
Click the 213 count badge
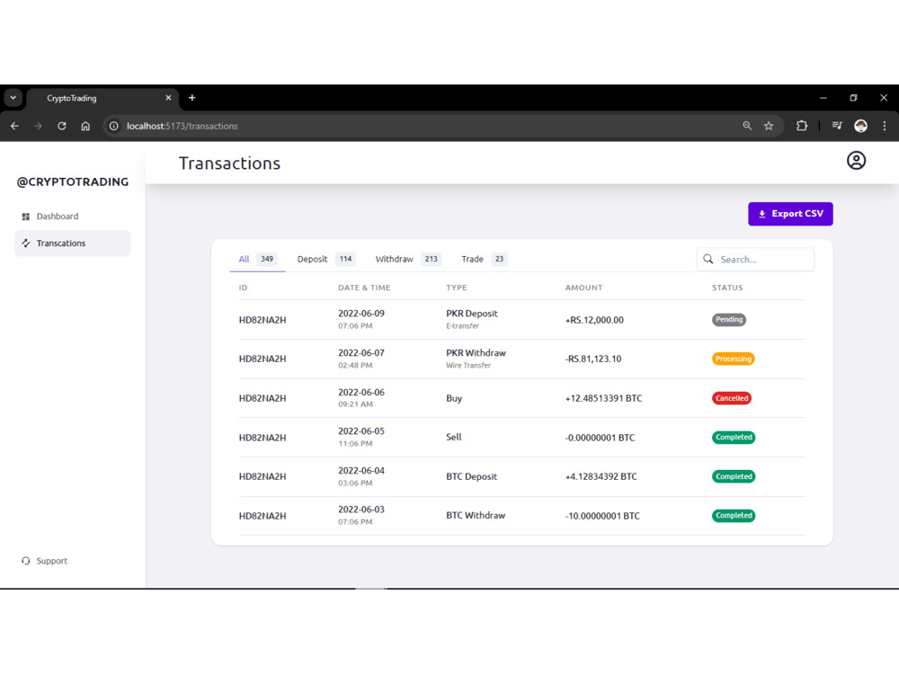(432, 259)
